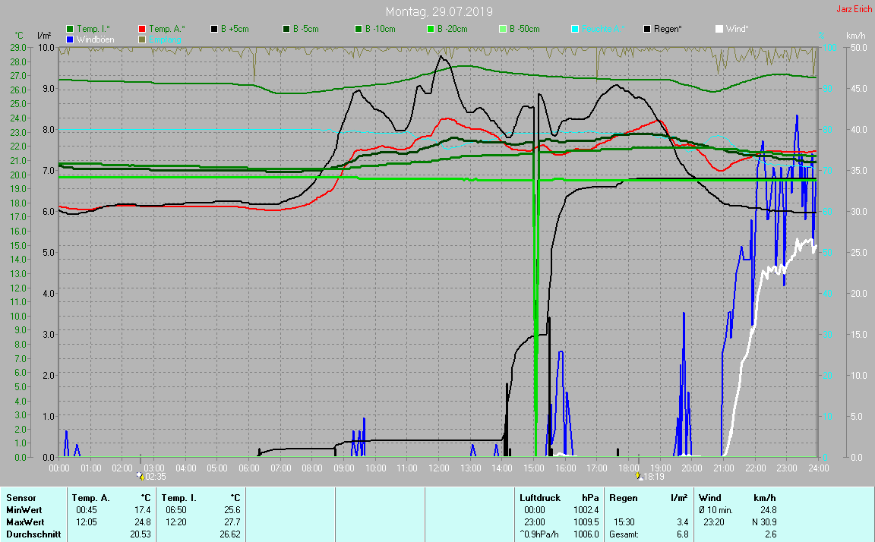The width and height of the screenshot is (875, 542).
Task: Click the black Regen legend swatch
Action: (x=647, y=29)
